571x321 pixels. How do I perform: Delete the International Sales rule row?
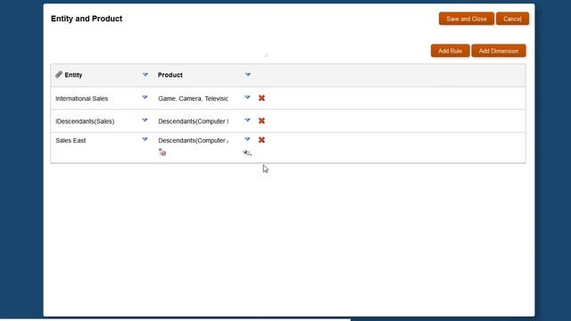point(261,98)
